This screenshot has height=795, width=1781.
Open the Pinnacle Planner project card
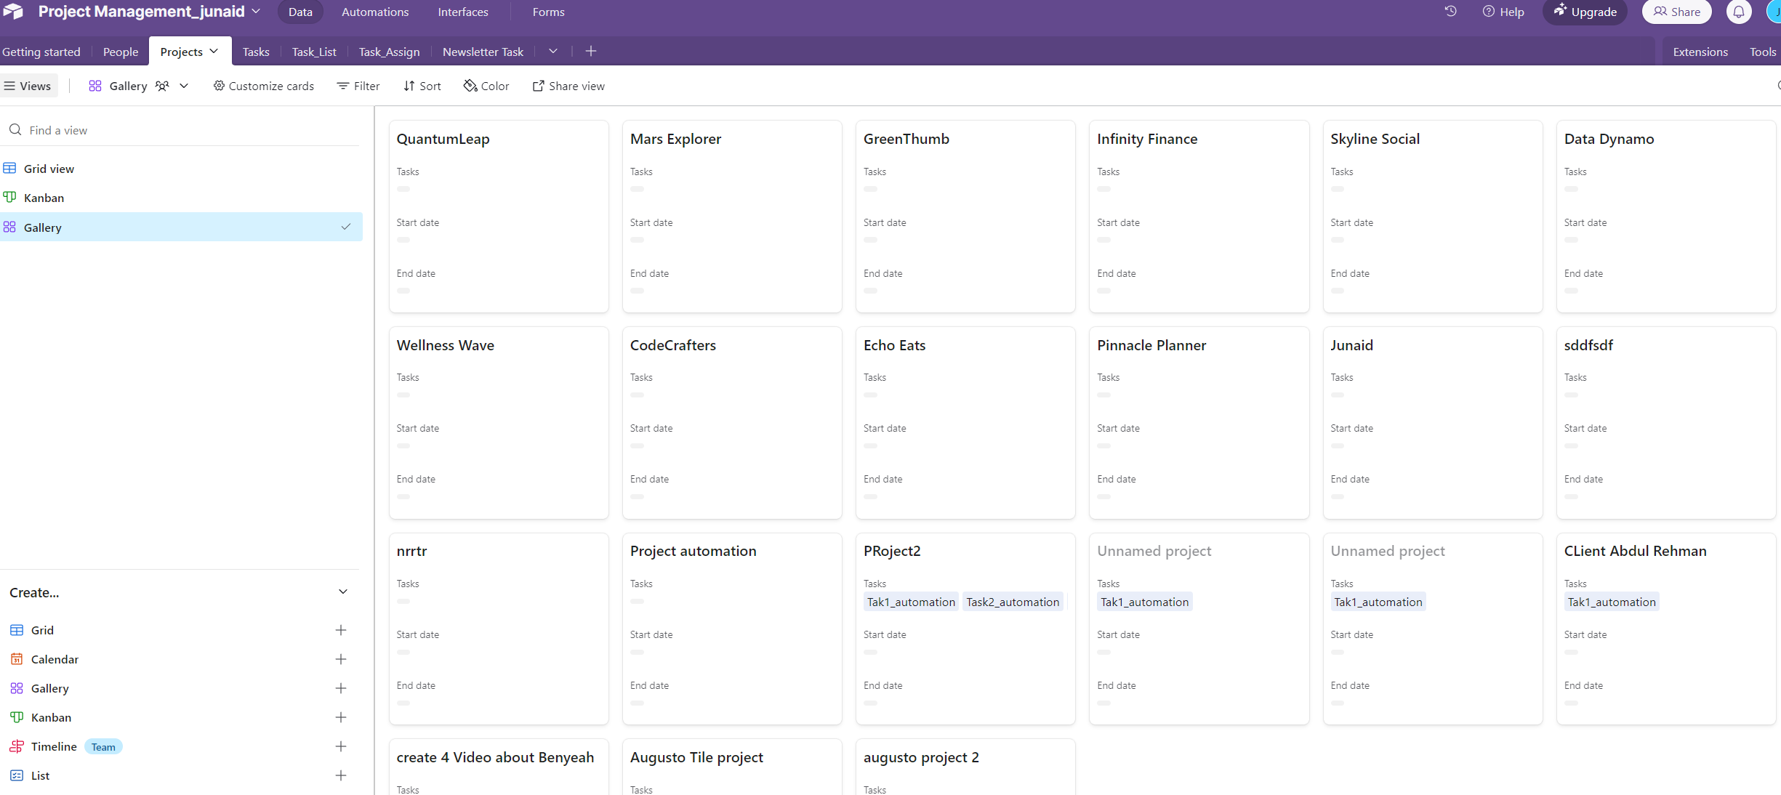(x=1199, y=422)
